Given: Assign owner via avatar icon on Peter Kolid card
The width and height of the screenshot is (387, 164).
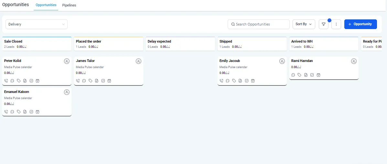Looking at the screenshot, I should (67, 61).
